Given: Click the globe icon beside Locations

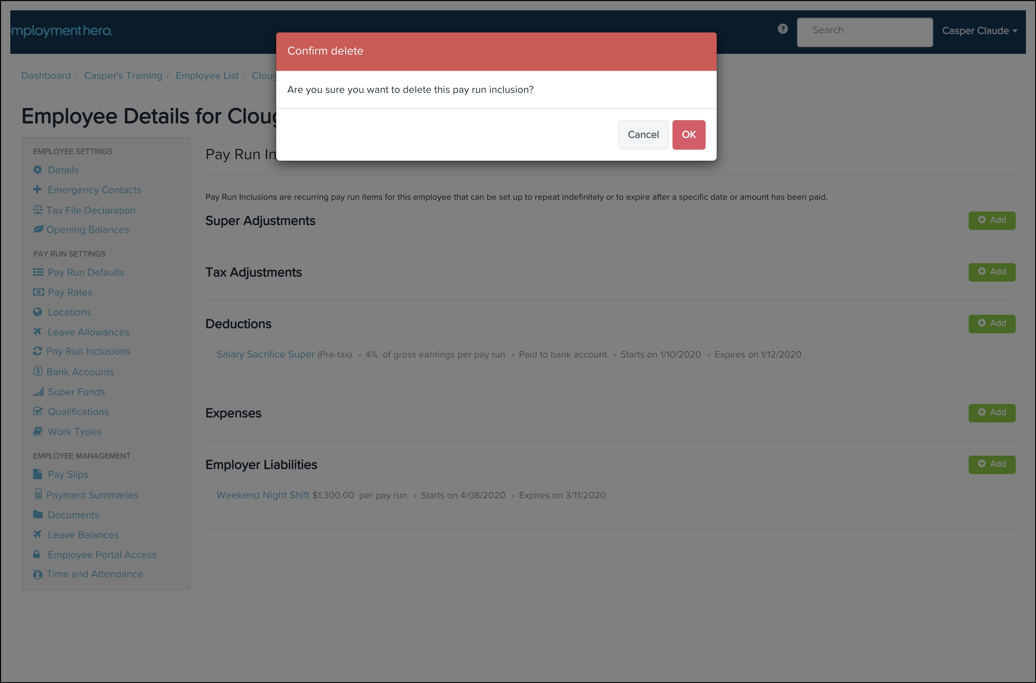Looking at the screenshot, I should (x=38, y=312).
